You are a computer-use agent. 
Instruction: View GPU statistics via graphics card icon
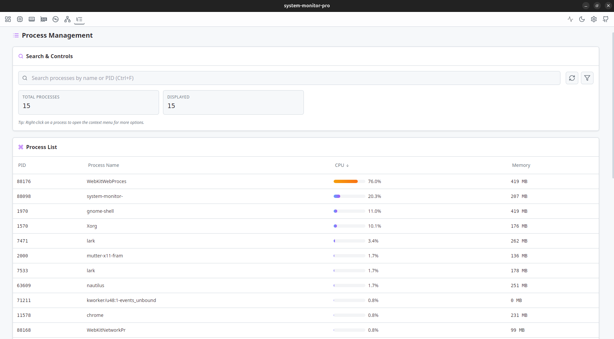click(x=44, y=19)
